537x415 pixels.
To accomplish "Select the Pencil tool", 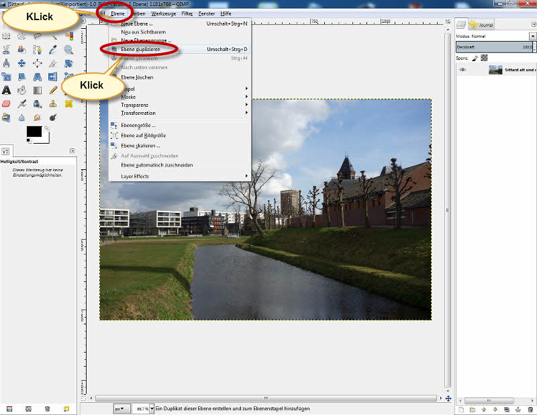I will coord(52,90).
